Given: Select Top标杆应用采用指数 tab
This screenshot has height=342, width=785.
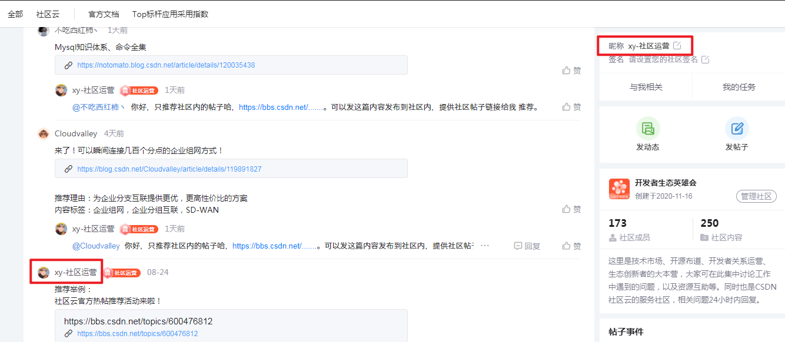Looking at the screenshot, I should point(170,14).
